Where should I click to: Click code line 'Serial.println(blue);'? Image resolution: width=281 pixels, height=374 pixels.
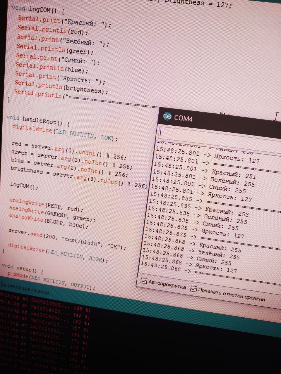(x=52, y=67)
